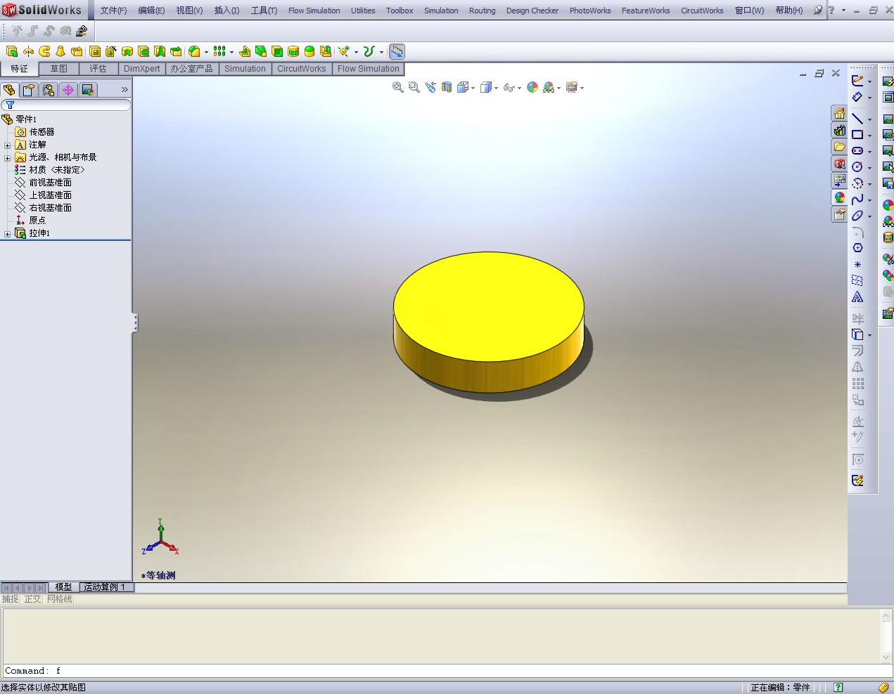Open the FeatureManager design tree tab icon
The image size is (894, 694).
point(9,90)
